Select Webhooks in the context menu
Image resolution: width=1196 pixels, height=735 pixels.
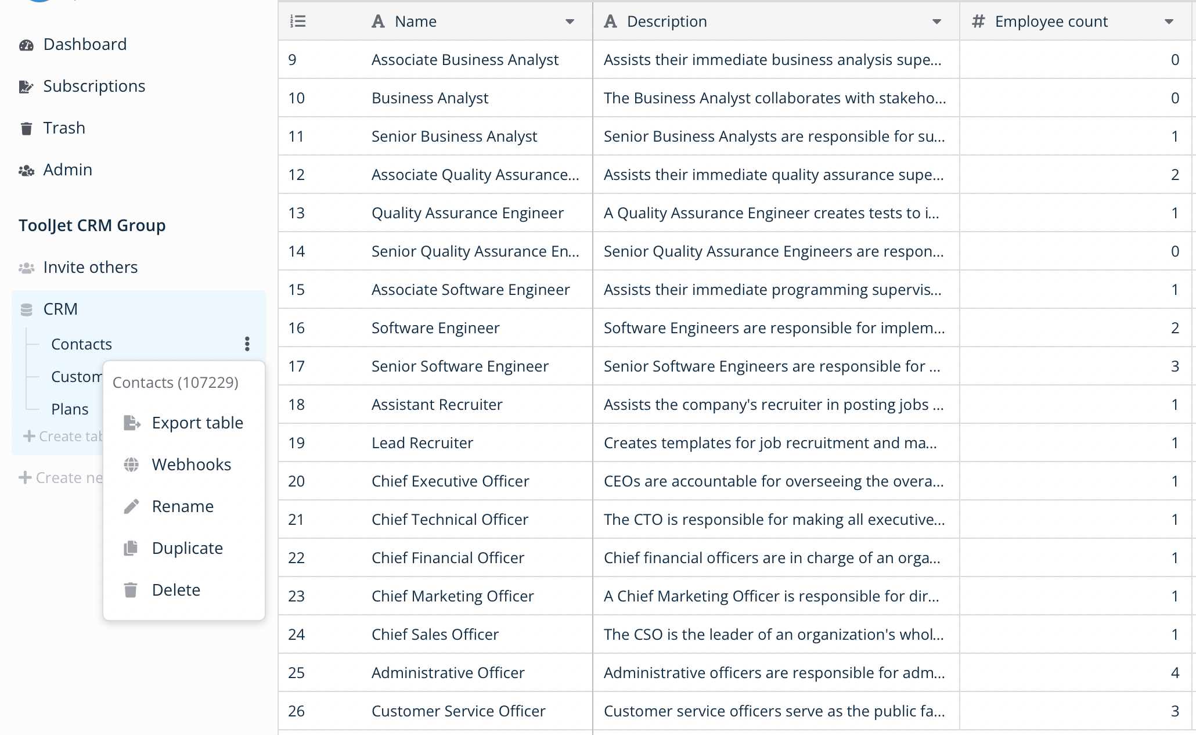pos(191,465)
